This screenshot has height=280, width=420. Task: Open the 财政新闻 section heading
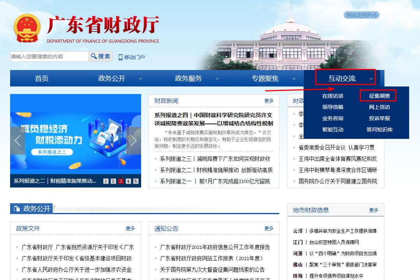click(x=166, y=101)
